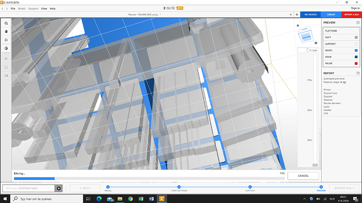The image size is (362, 203).
Task: Open Chrome from the taskbar
Action: click(x=131, y=199)
